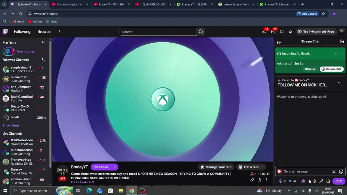Open the Swervy live channel
The height and width of the screenshot is (195, 347).
click(x=24, y=171)
